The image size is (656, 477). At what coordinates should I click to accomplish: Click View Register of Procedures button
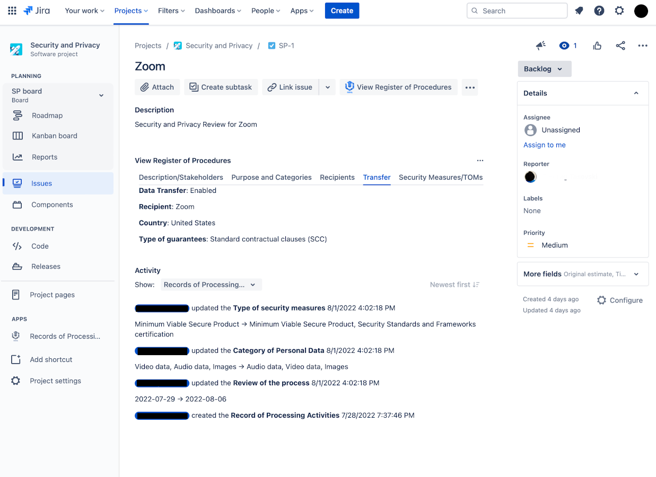click(x=398, y=87)
